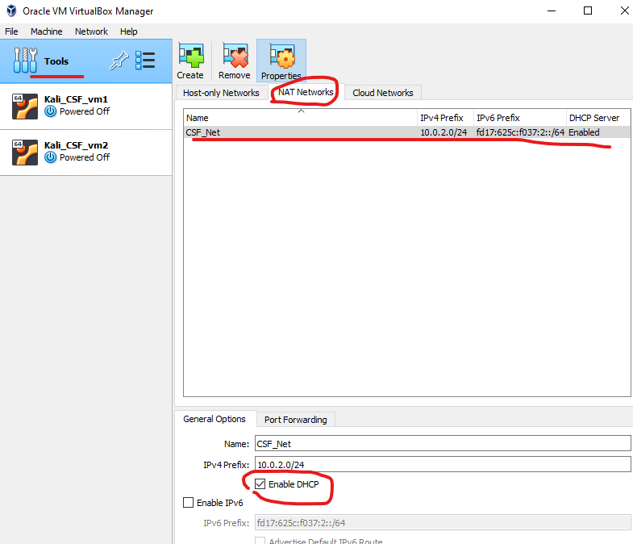Maximize the VirtualBox Manager window
The image size is (633, 544).
[x=588, y=11]
